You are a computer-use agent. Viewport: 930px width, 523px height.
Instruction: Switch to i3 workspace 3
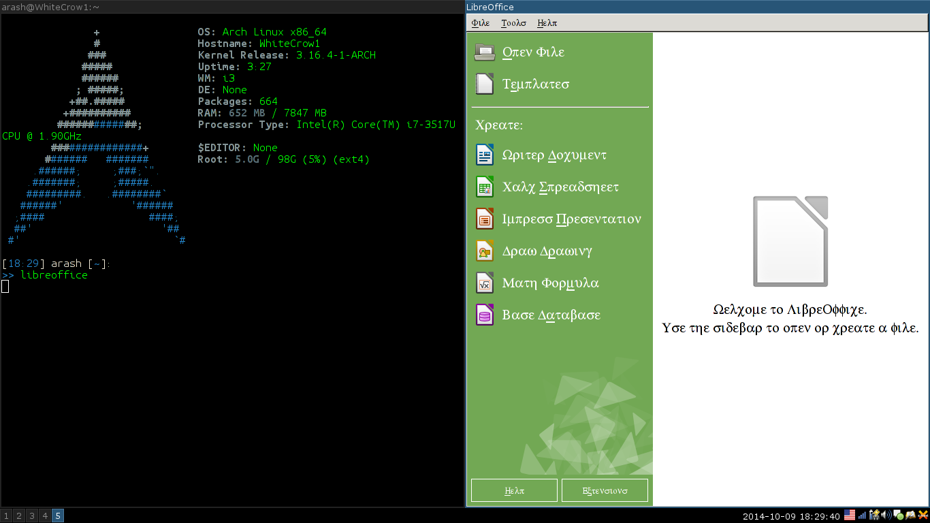32,516
